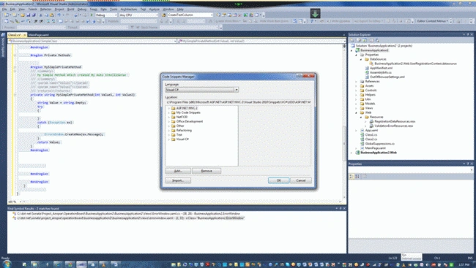Image resolution: width=476 pixels, height=268 pixels.
Task: Open the Architecture menu
Action: [x=129, y=9]
